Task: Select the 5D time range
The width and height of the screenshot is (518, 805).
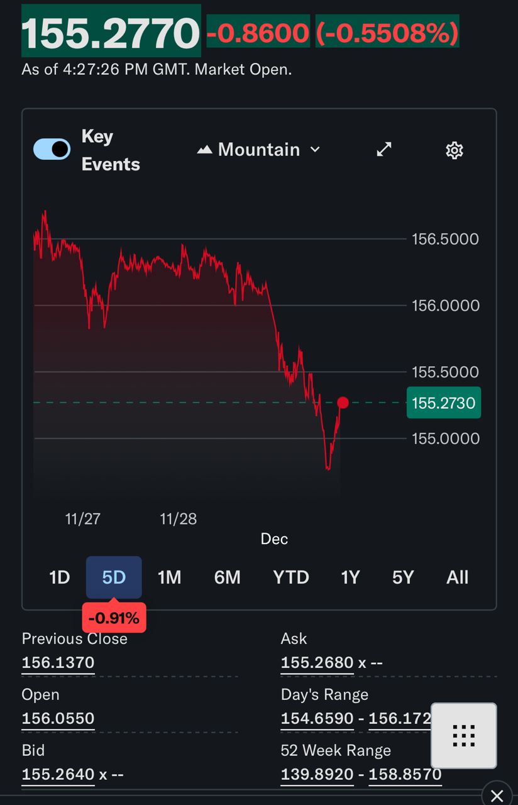Action: 114,577
